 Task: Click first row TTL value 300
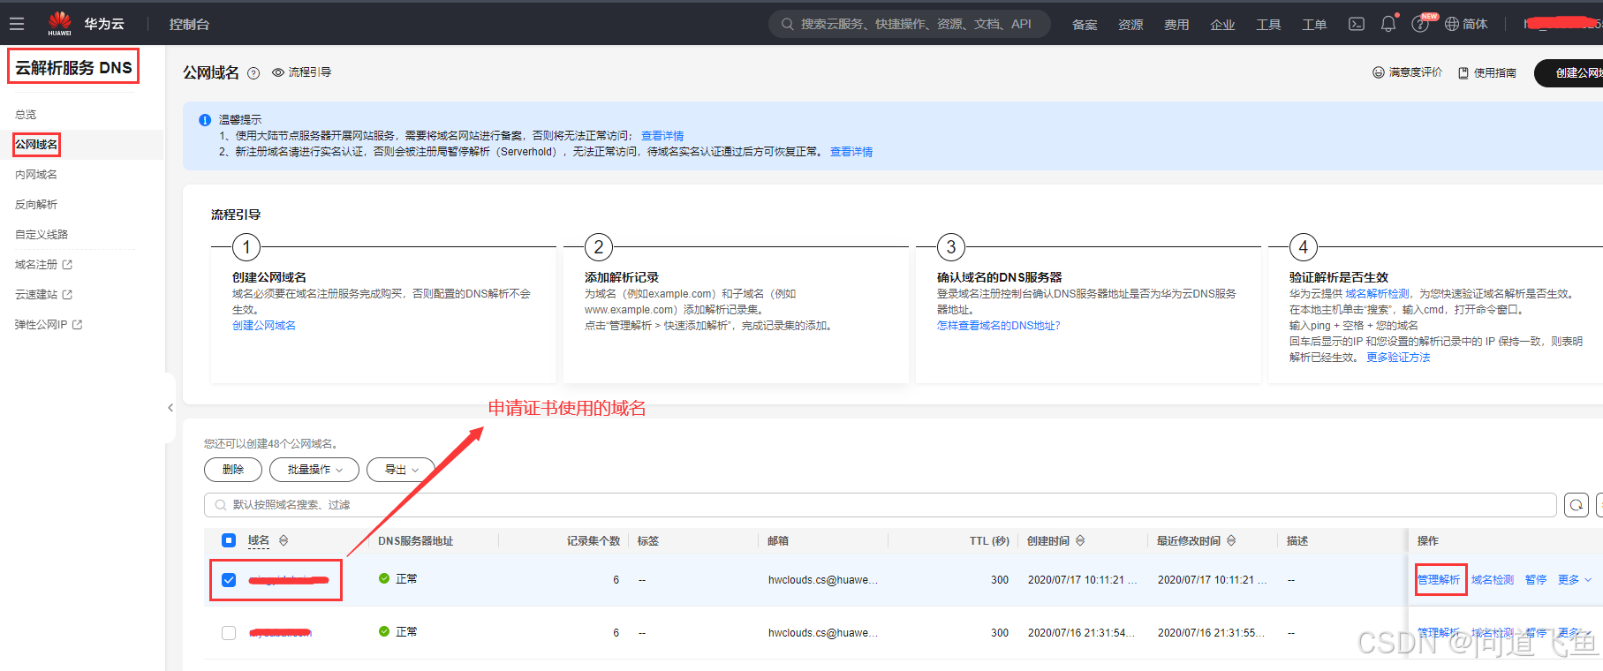point(1000,580)
